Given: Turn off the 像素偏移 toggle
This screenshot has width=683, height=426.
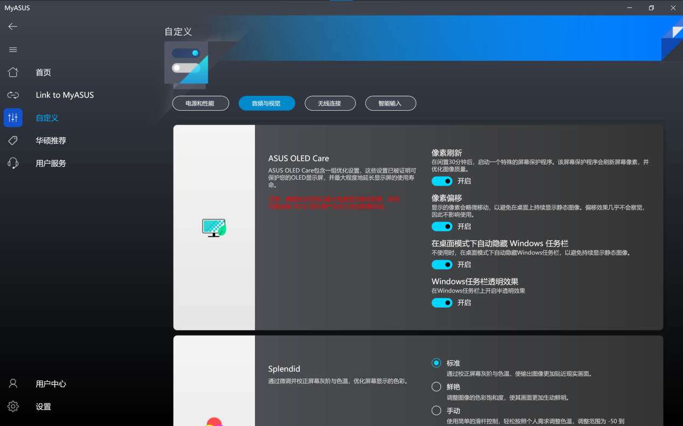Looking at the screenshot, I should click(442, 226).
